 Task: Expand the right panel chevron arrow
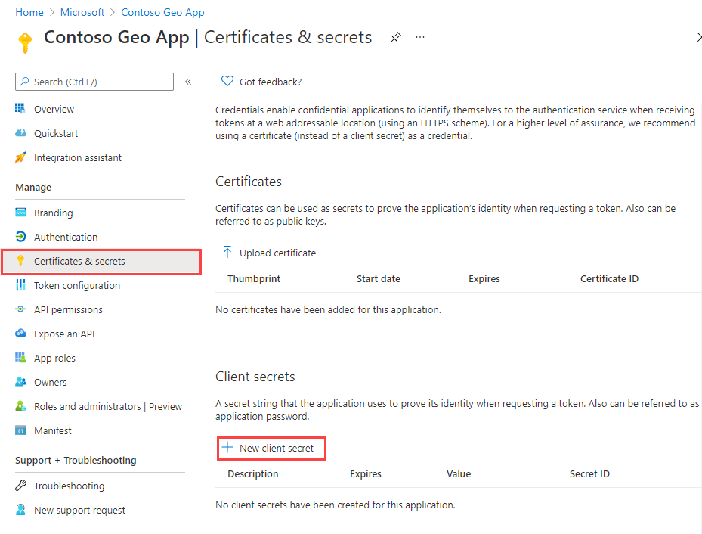click(x=698, y=37)
